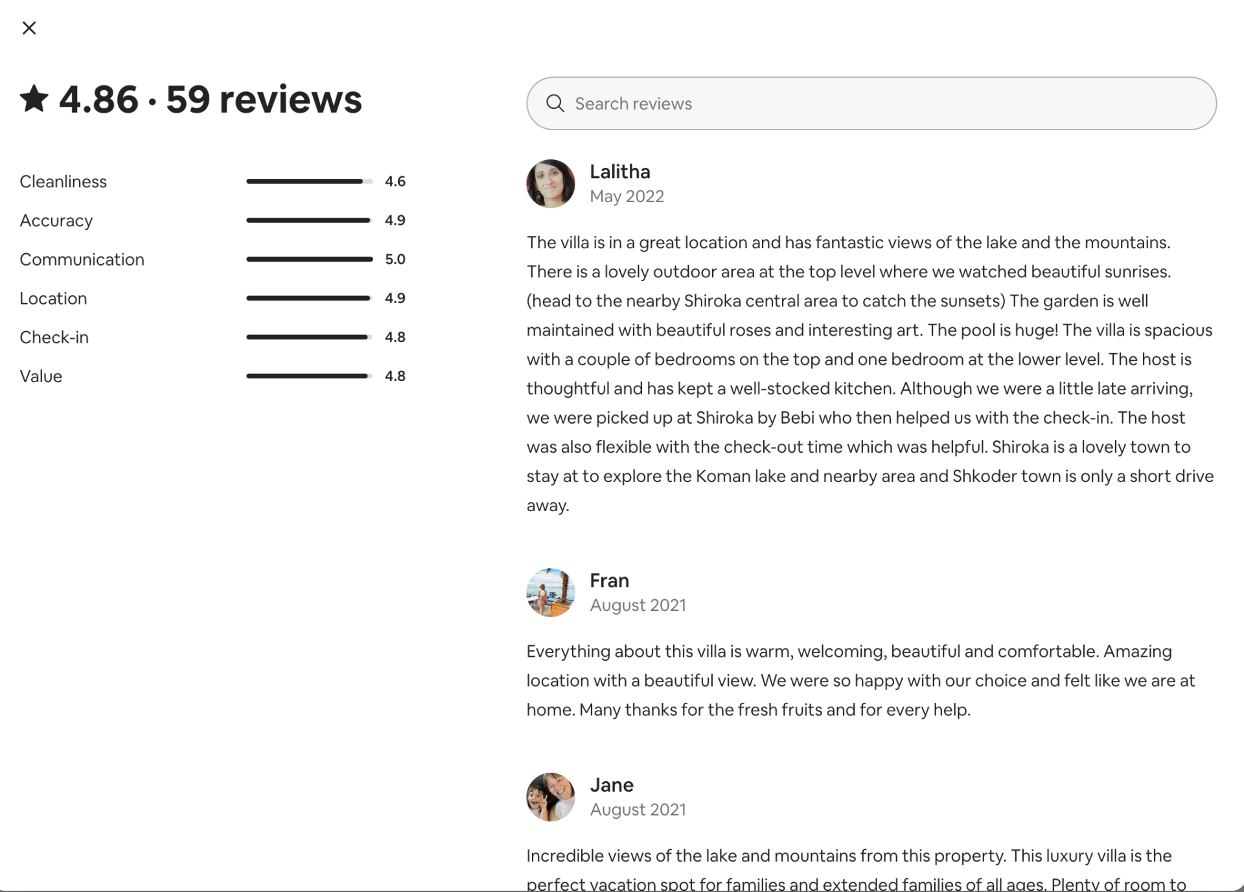
Task: Click reviewer name Lalitha
Action: 620,172
